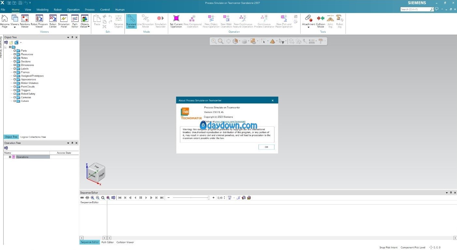Toggle the Frames display checkbox
This screenshot has height=250, width=457.
click(x=15, y=72)
